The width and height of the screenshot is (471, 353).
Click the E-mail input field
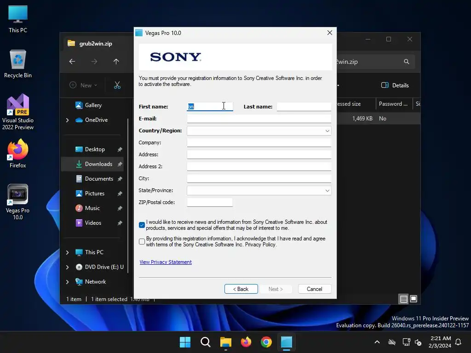259,119
